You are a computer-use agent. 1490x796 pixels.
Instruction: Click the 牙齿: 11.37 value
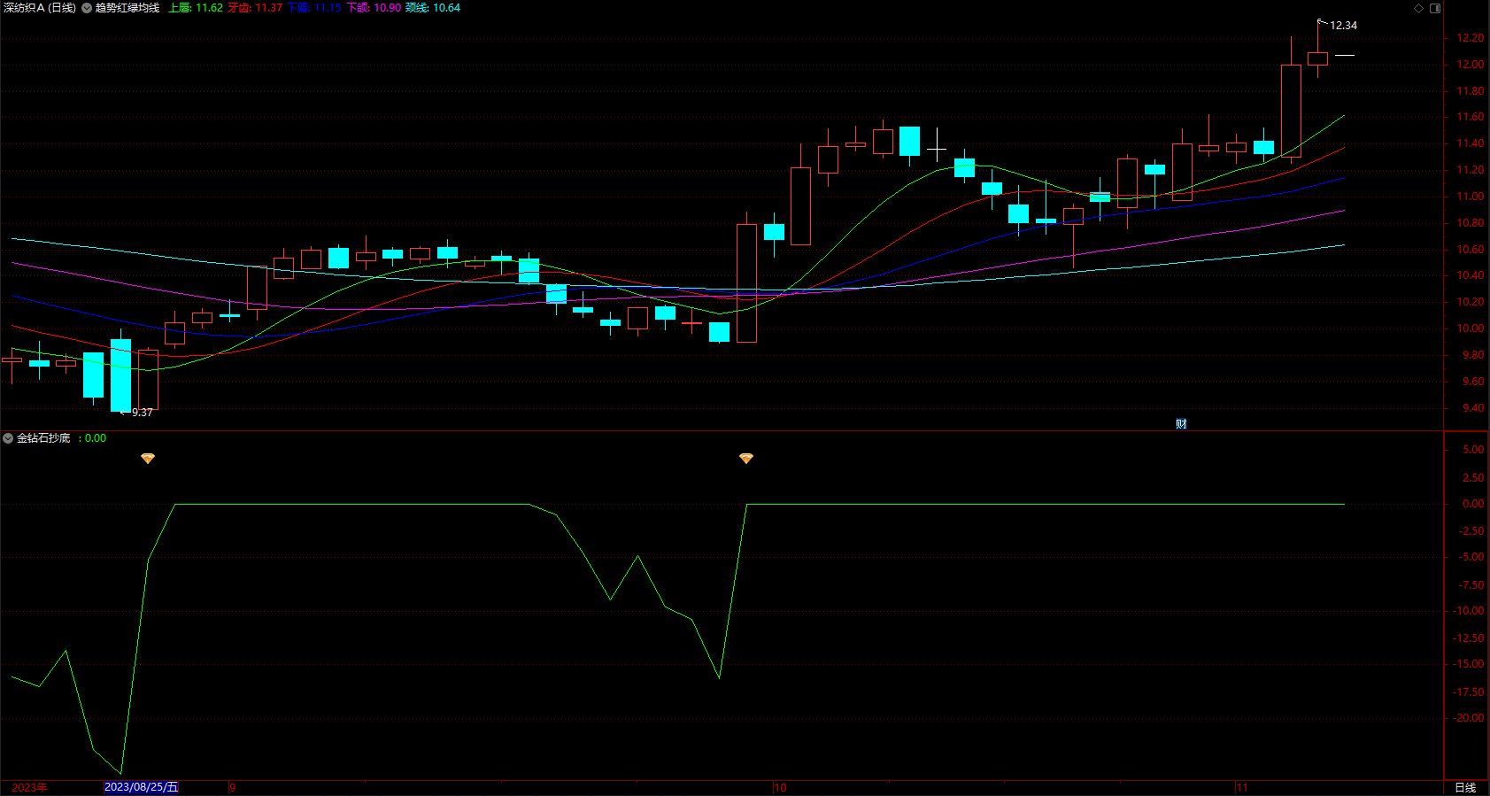click(255, 8)
